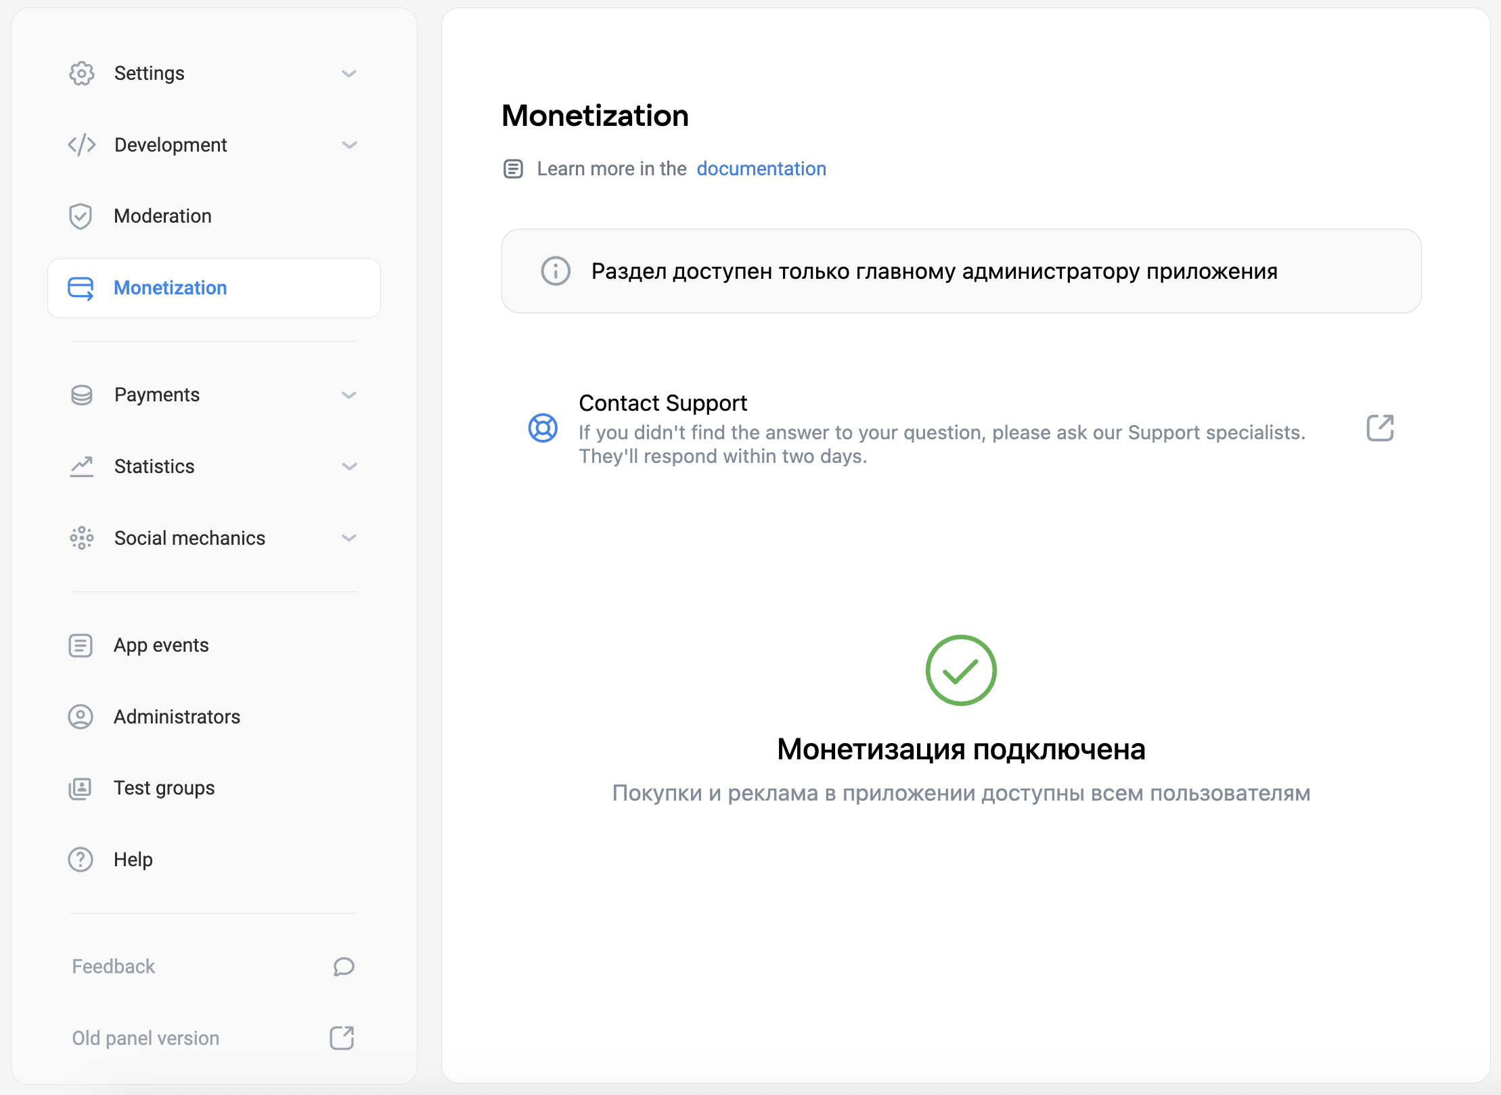Image resolution: width=1501 pixels, height=1095 pixels.
Task: Expand the Development chevron
Action: pos(349,146)
